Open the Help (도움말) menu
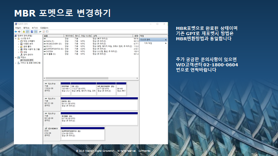The width and height of the screenshot is (278, 156). (44, 28)
